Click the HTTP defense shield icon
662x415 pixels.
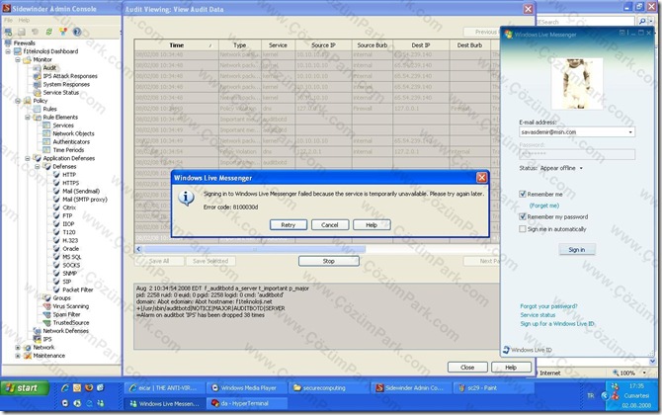click(56, 174)
